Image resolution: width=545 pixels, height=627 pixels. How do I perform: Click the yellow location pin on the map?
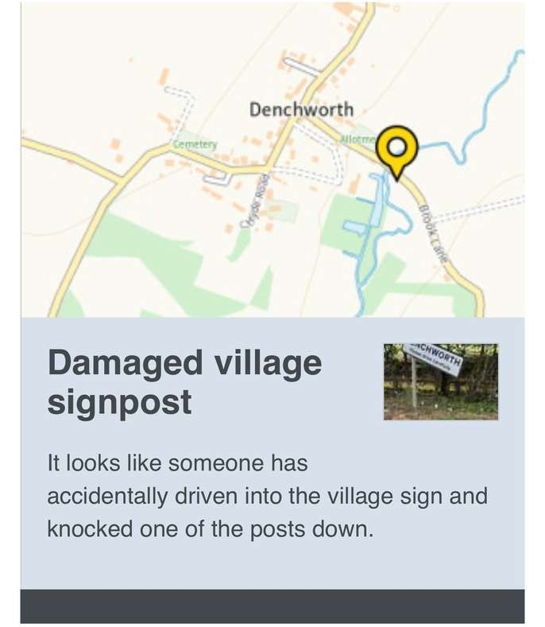[x=396, y=148]
